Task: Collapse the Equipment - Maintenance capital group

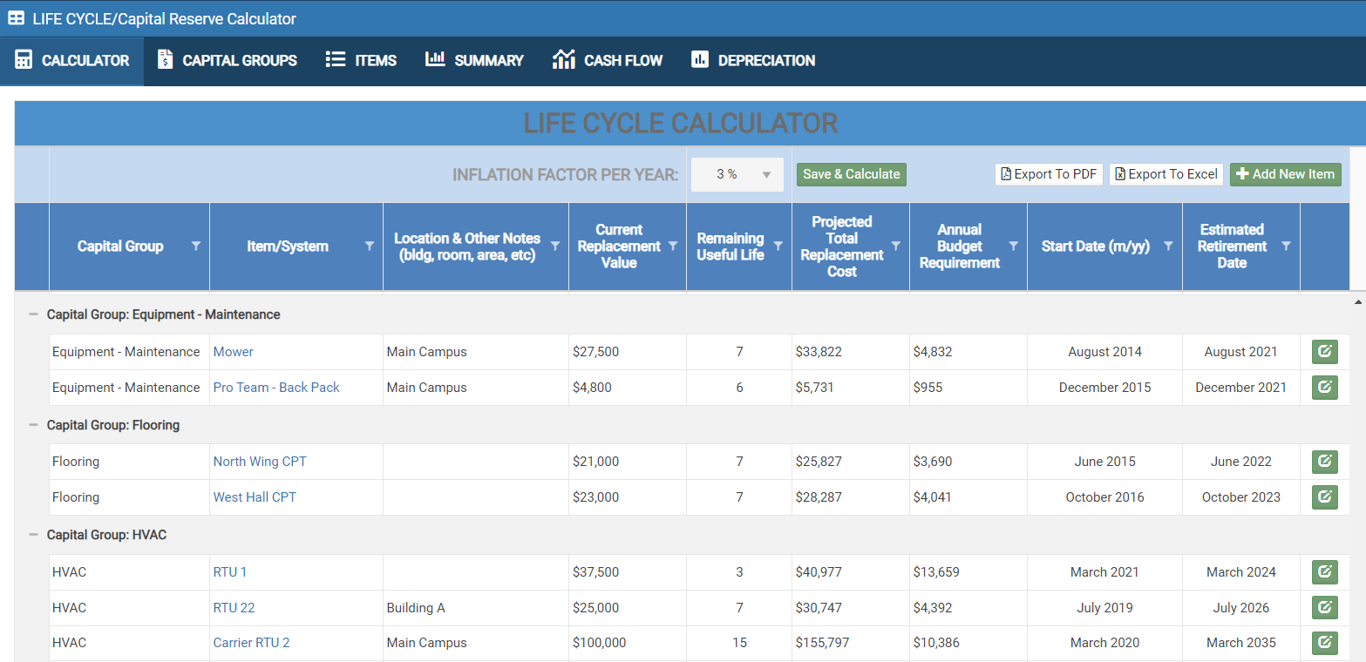Action: pyautogui.click(x=34, y=314)
